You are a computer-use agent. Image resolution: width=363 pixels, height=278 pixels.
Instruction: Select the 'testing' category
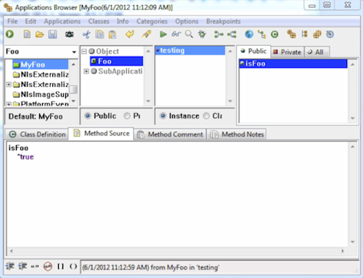(190, 50)
